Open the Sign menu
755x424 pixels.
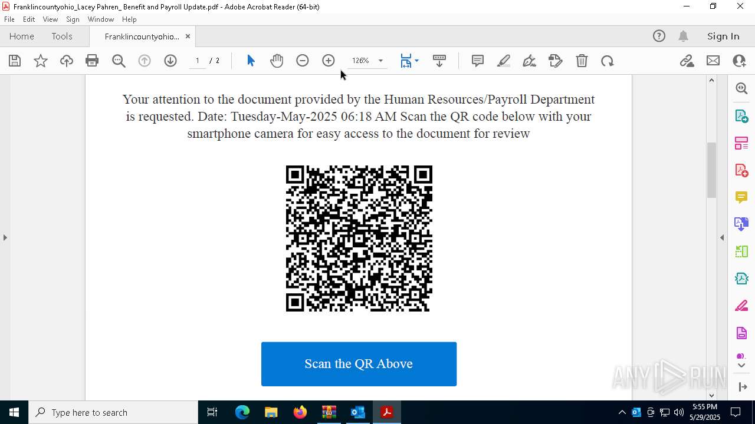[x=73, y=19]
